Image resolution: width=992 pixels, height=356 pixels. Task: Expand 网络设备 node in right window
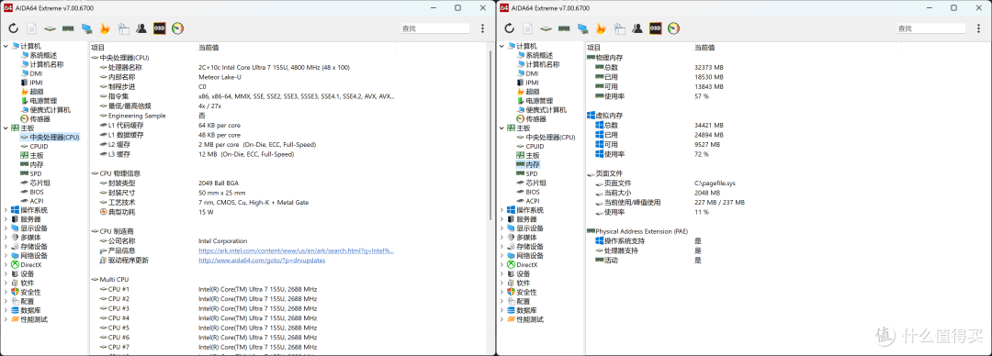[x=502, y=256]
